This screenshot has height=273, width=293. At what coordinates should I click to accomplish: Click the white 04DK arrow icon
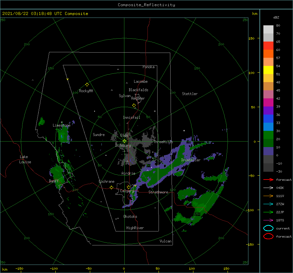coord(268,188)
